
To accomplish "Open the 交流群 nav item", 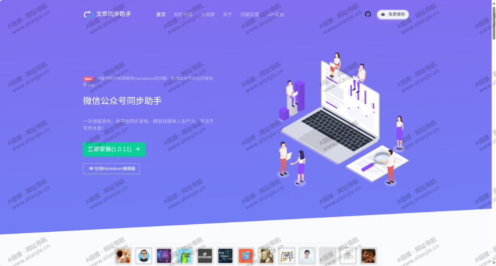I will click(x=207, y=14).
